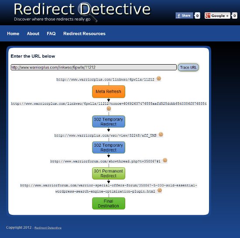Click the orange Meta Refresh box
The height and width of the screenshot is (238, 240).
click(x=109, y=92)
